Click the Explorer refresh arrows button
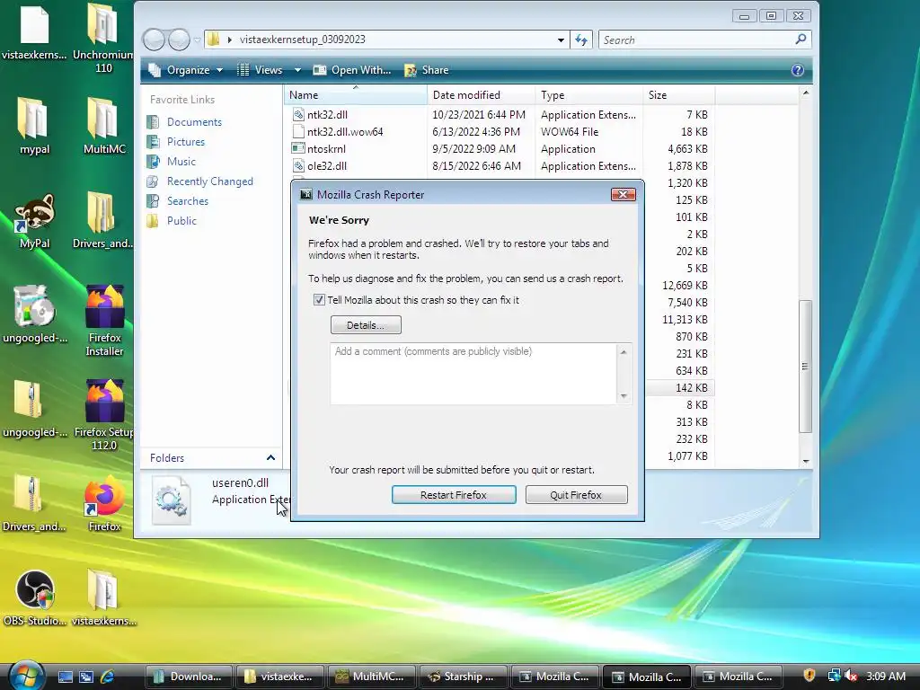 (x=581, y=40)
